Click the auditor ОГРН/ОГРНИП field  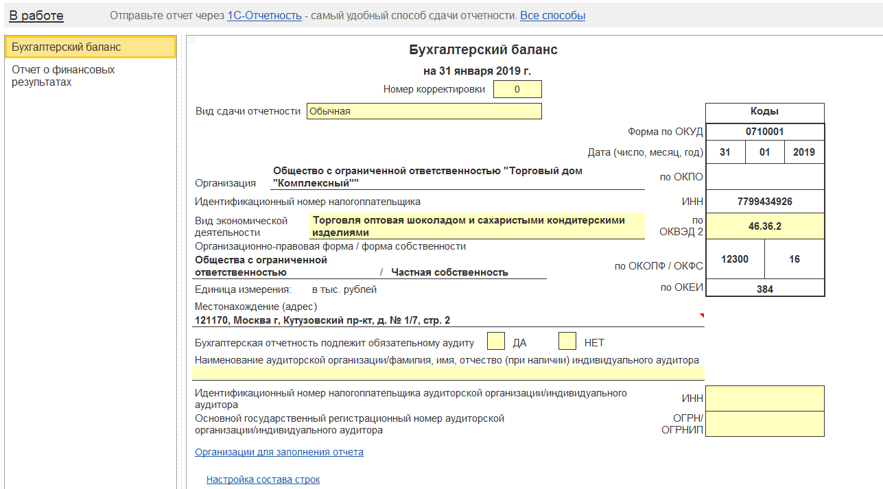tap(764, 424)
